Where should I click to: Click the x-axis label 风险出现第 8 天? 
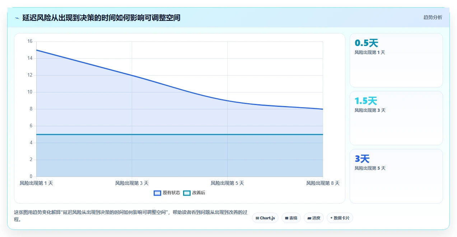pos(323,183)
